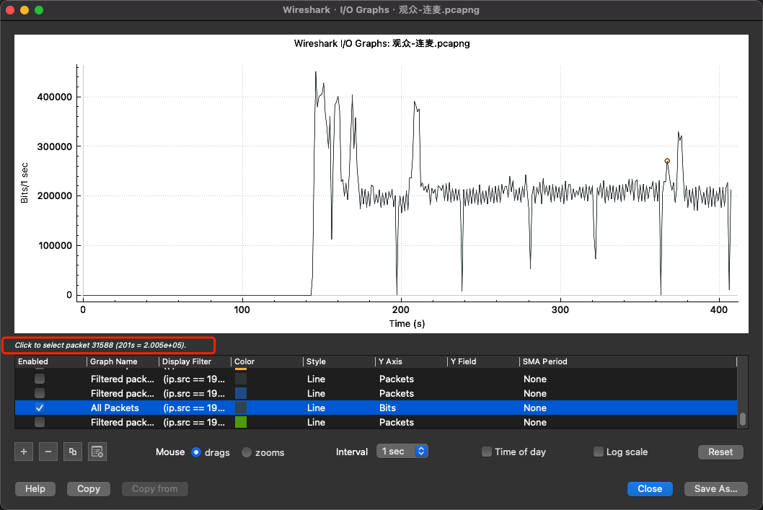Reset the graph view
This screenshot has width=763, height=510.
(720, 452)
